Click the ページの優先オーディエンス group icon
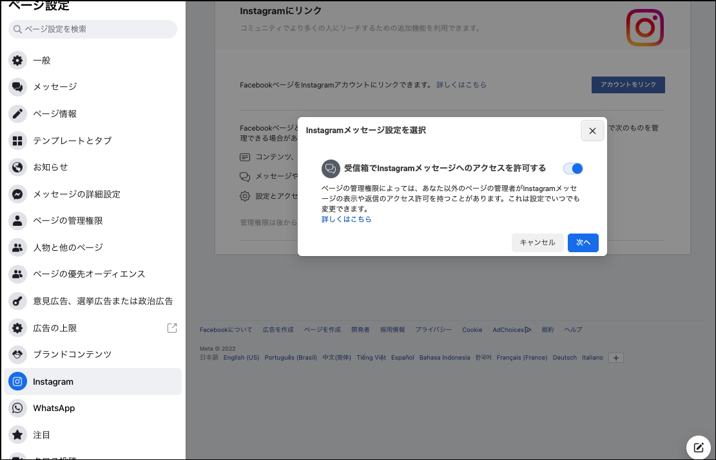 pyautogui.click(x=17, y=274)
